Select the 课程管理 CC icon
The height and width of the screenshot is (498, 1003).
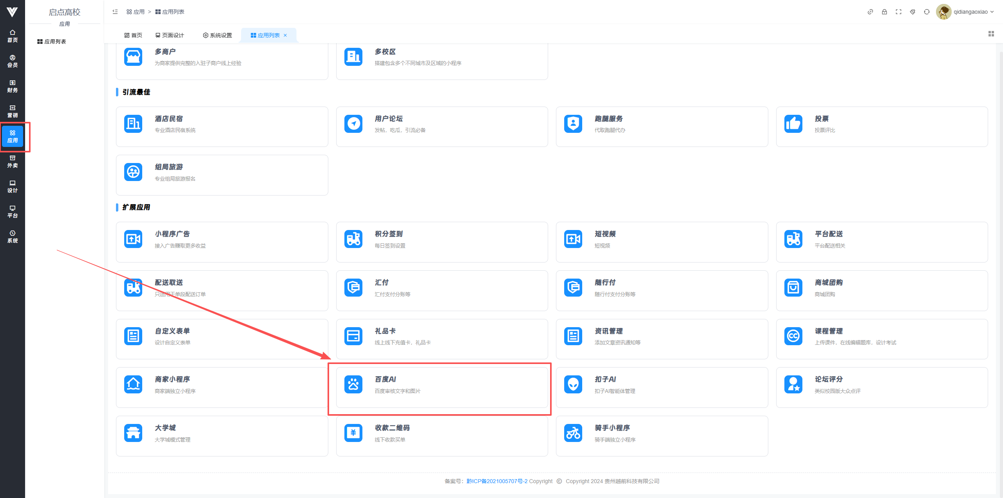coord(793,336)
